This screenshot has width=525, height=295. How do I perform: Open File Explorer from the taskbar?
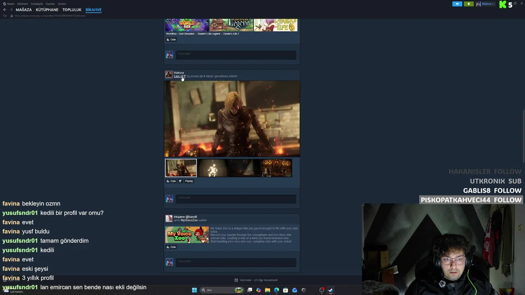click(267, 290)
